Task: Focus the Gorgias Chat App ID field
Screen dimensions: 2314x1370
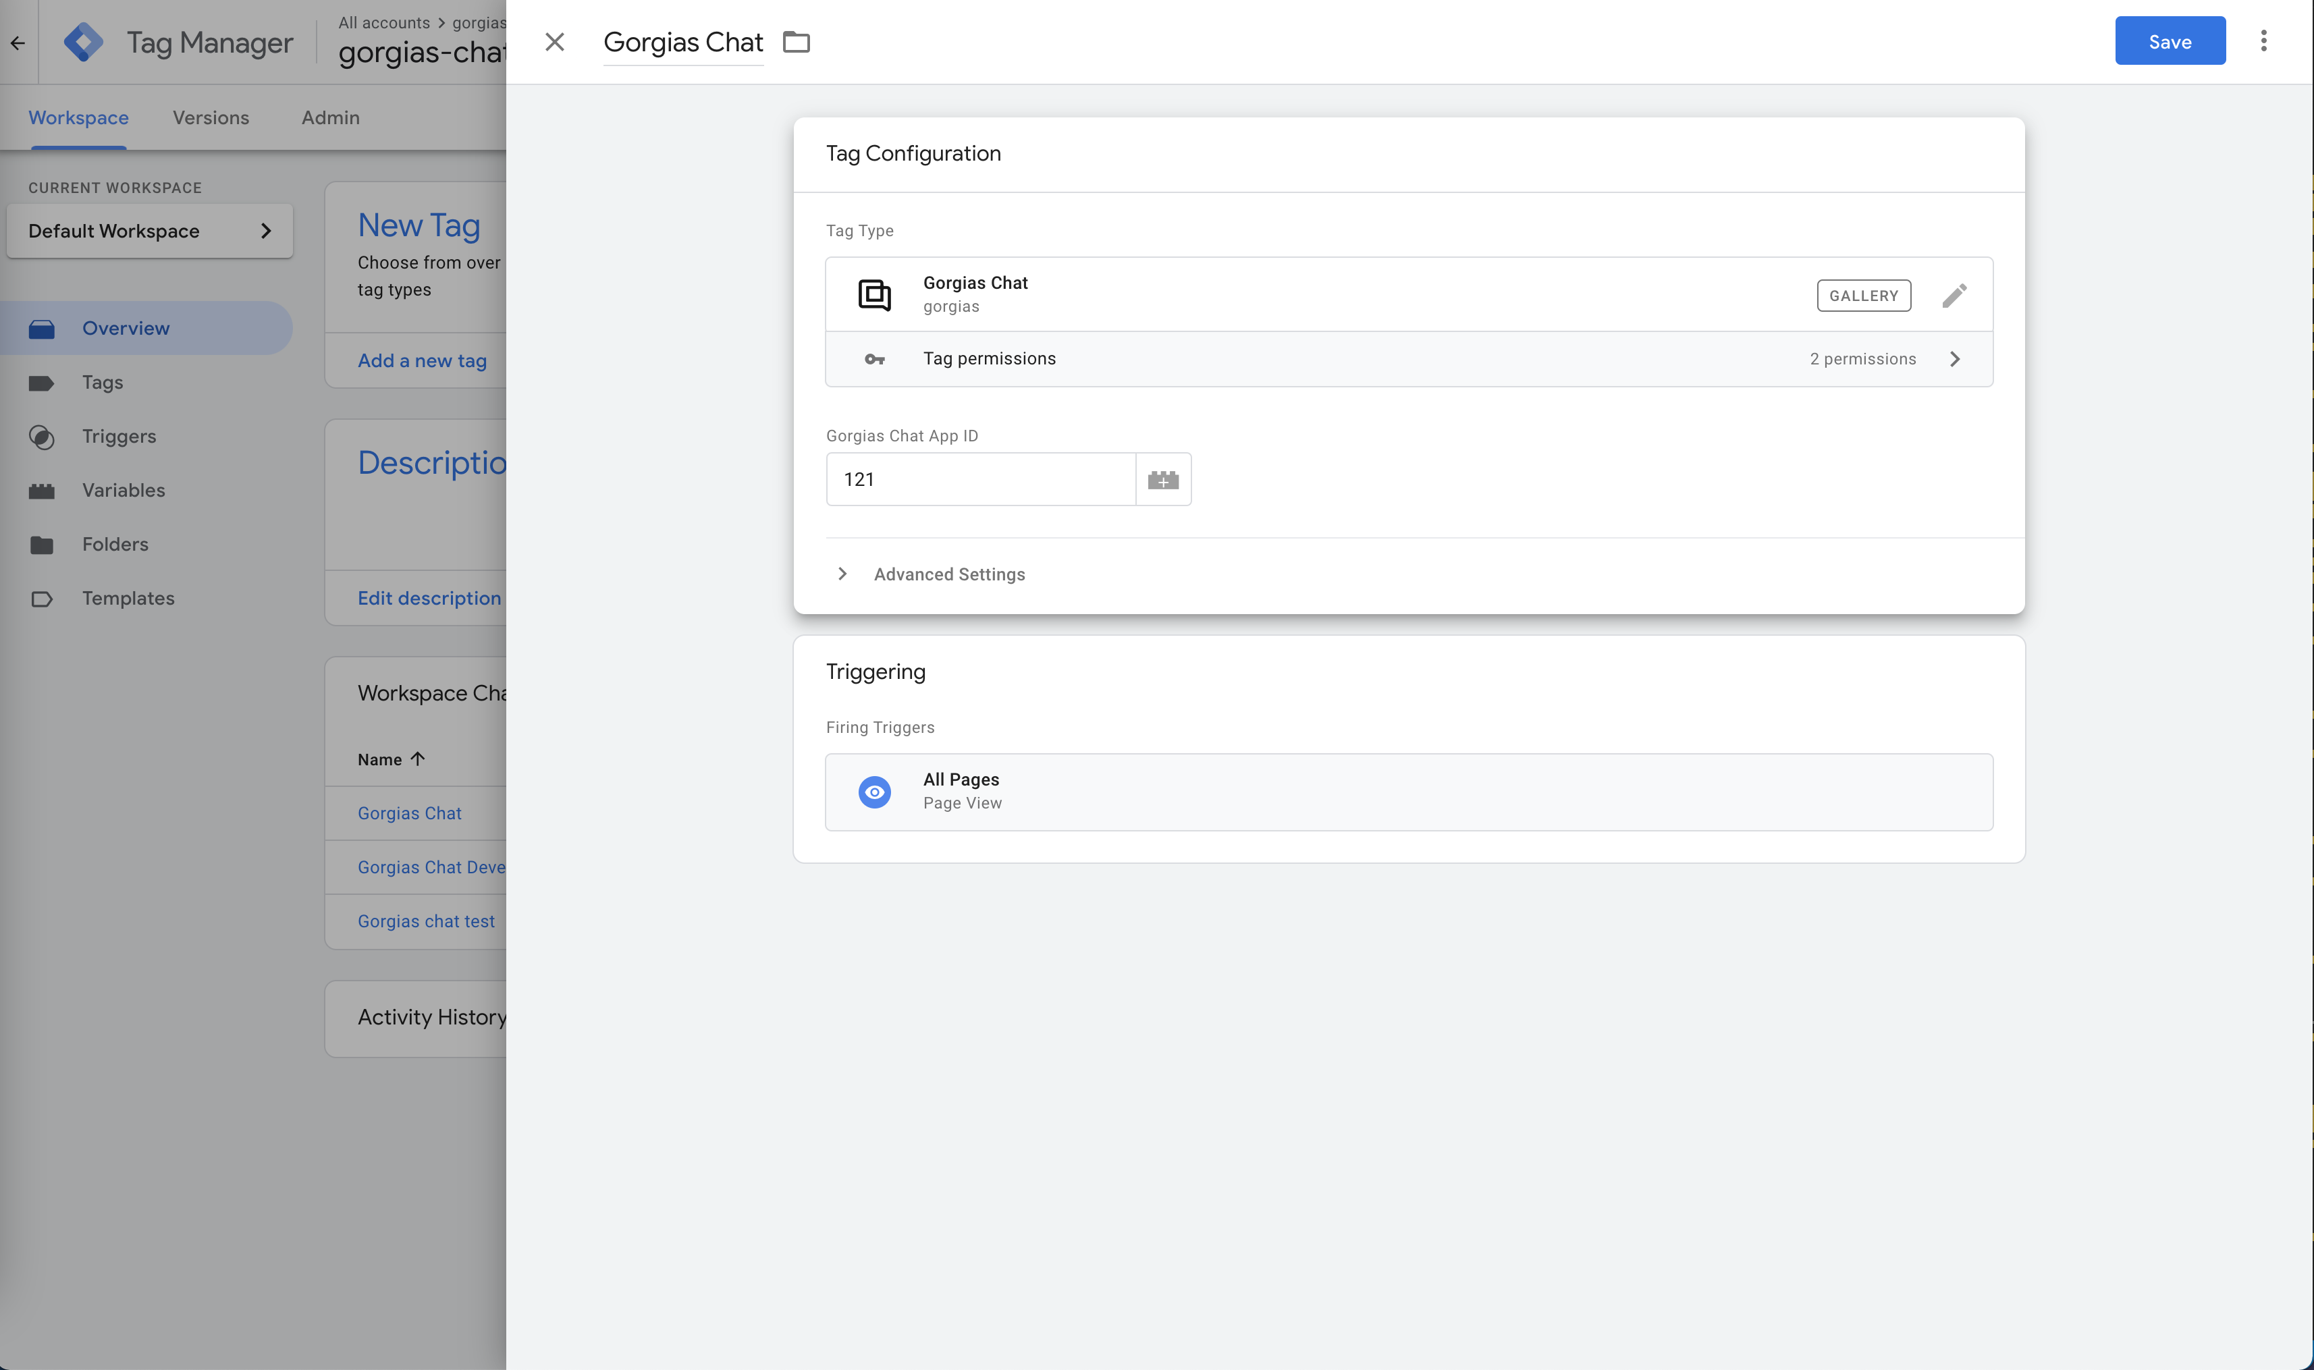Action: (981, 479)
